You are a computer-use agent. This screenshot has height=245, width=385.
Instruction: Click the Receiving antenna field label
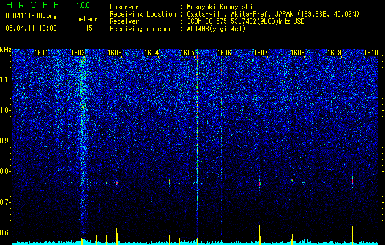pos(141,29)
